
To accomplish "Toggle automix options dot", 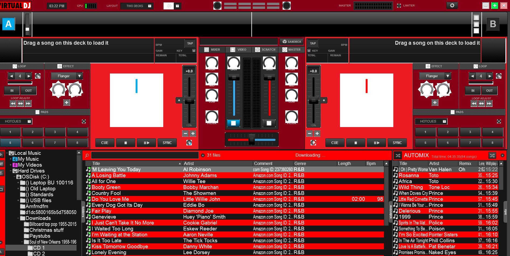I will tap(502, 155).
